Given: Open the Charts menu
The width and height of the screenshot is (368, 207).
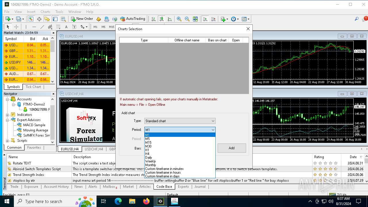Looking at the screenshot, I should [x=45, y=12].
